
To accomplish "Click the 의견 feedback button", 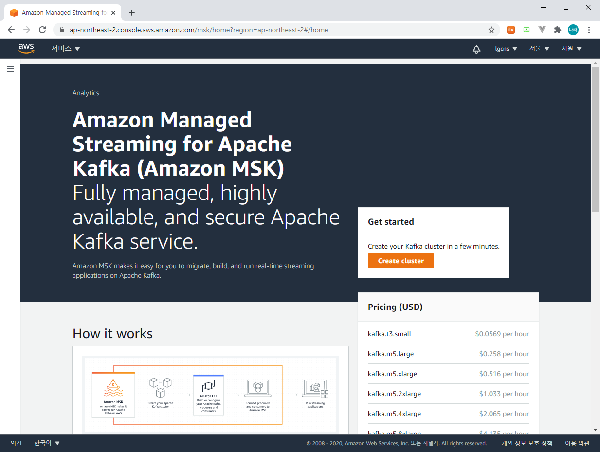I will tap(16, 443).
